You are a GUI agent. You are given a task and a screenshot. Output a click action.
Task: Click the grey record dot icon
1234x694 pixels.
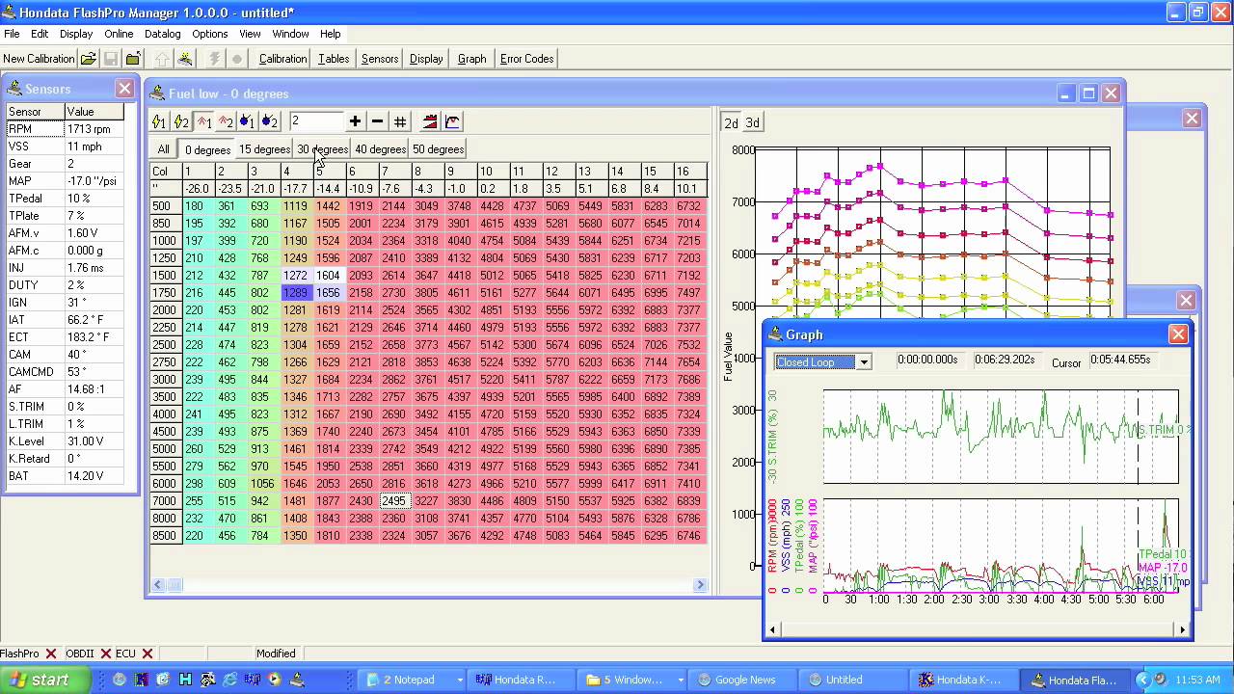pos(237,59)
